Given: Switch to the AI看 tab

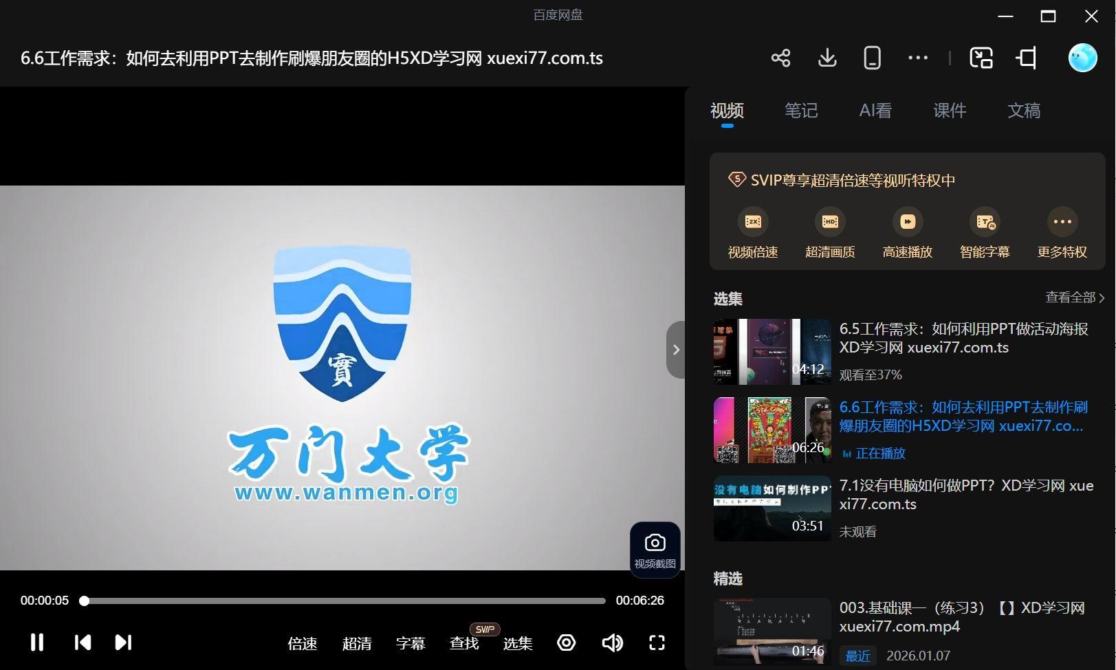Looking at the screenshot, I should coord(875,111).
